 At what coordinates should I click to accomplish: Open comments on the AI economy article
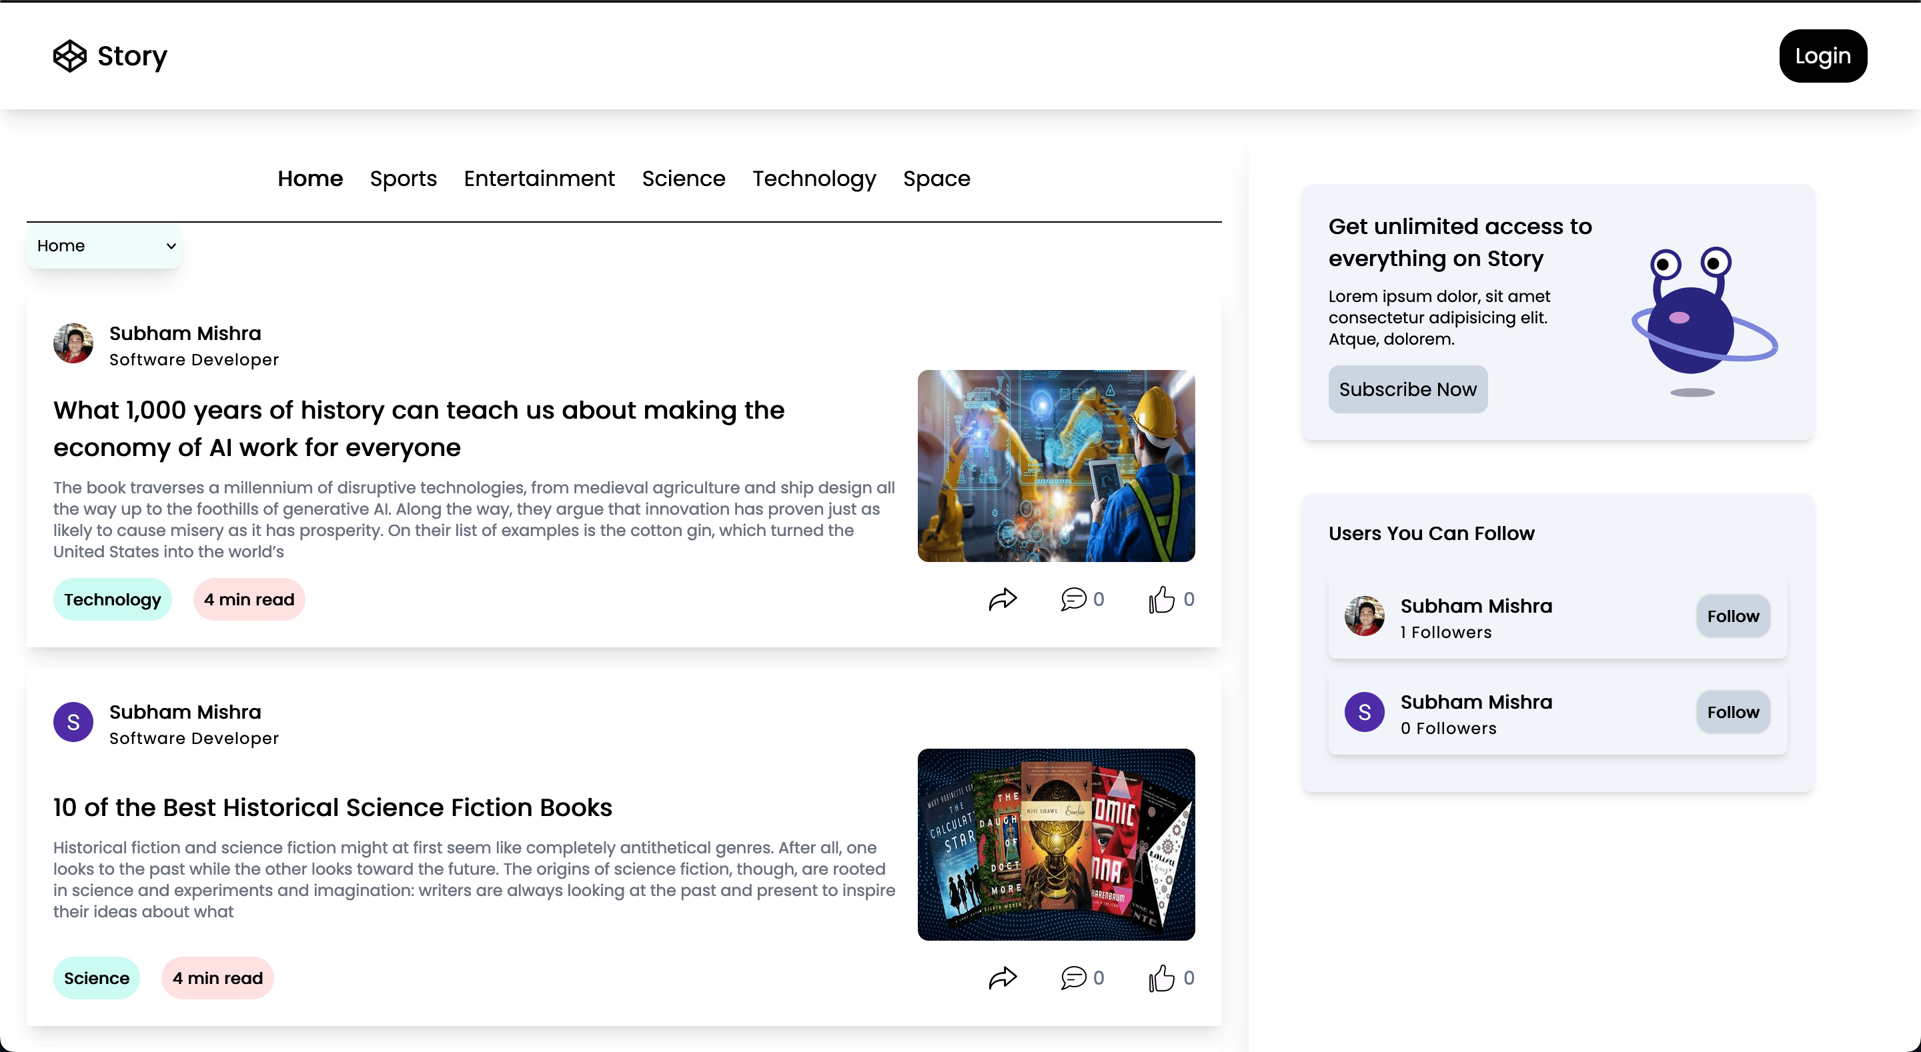point(1074,599)
